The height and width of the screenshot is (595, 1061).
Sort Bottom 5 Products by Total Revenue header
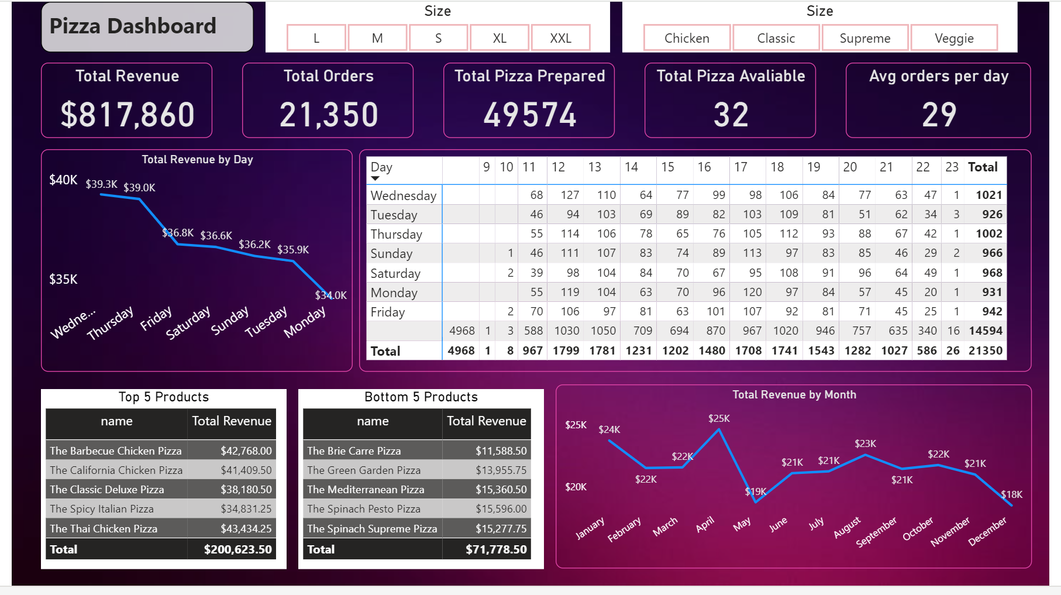pos(486,421)
